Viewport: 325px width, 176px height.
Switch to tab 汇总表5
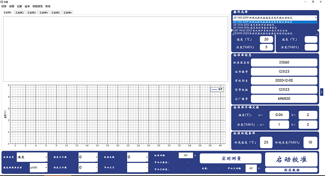pyautogui.click(x=56, y=13)
